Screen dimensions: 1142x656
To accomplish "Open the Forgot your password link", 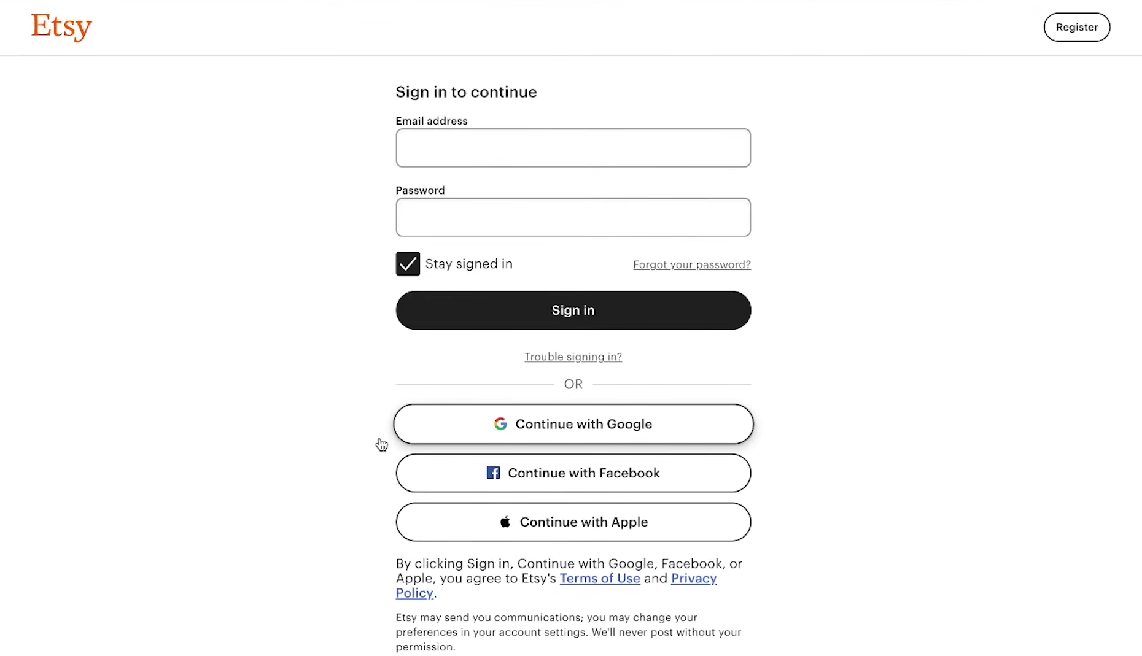I will [x=692, y=264].
